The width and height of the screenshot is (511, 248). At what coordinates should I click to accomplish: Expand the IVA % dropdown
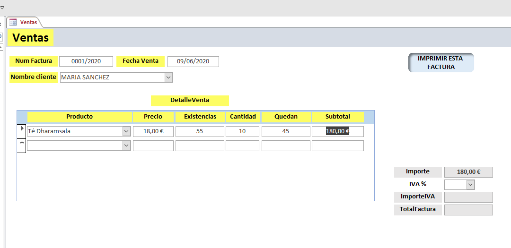click(x=470, y=185)
